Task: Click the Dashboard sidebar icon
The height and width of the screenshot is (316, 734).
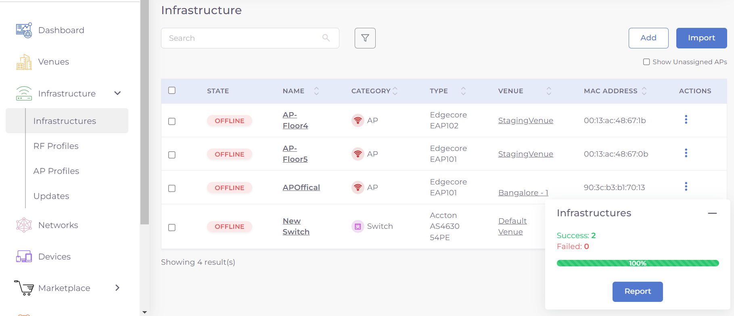Action: click(24, 30)
